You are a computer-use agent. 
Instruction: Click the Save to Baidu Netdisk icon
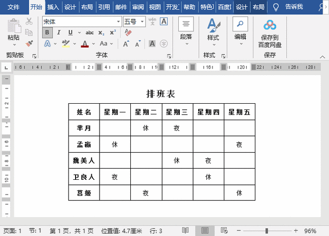tap(270, 25)
